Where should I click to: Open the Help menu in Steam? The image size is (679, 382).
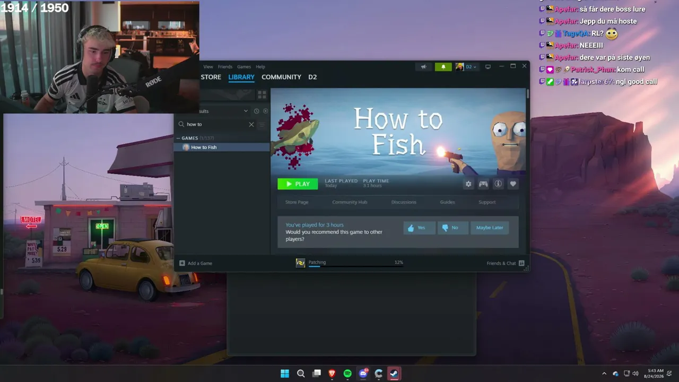[x=260, y=67]
